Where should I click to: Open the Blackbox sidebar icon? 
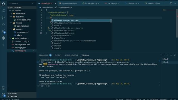coord(3,45)
